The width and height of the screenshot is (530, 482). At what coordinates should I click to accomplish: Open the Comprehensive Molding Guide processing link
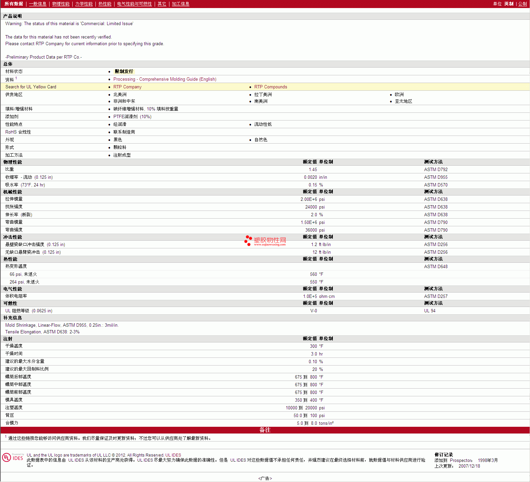[x=165, y=79]
